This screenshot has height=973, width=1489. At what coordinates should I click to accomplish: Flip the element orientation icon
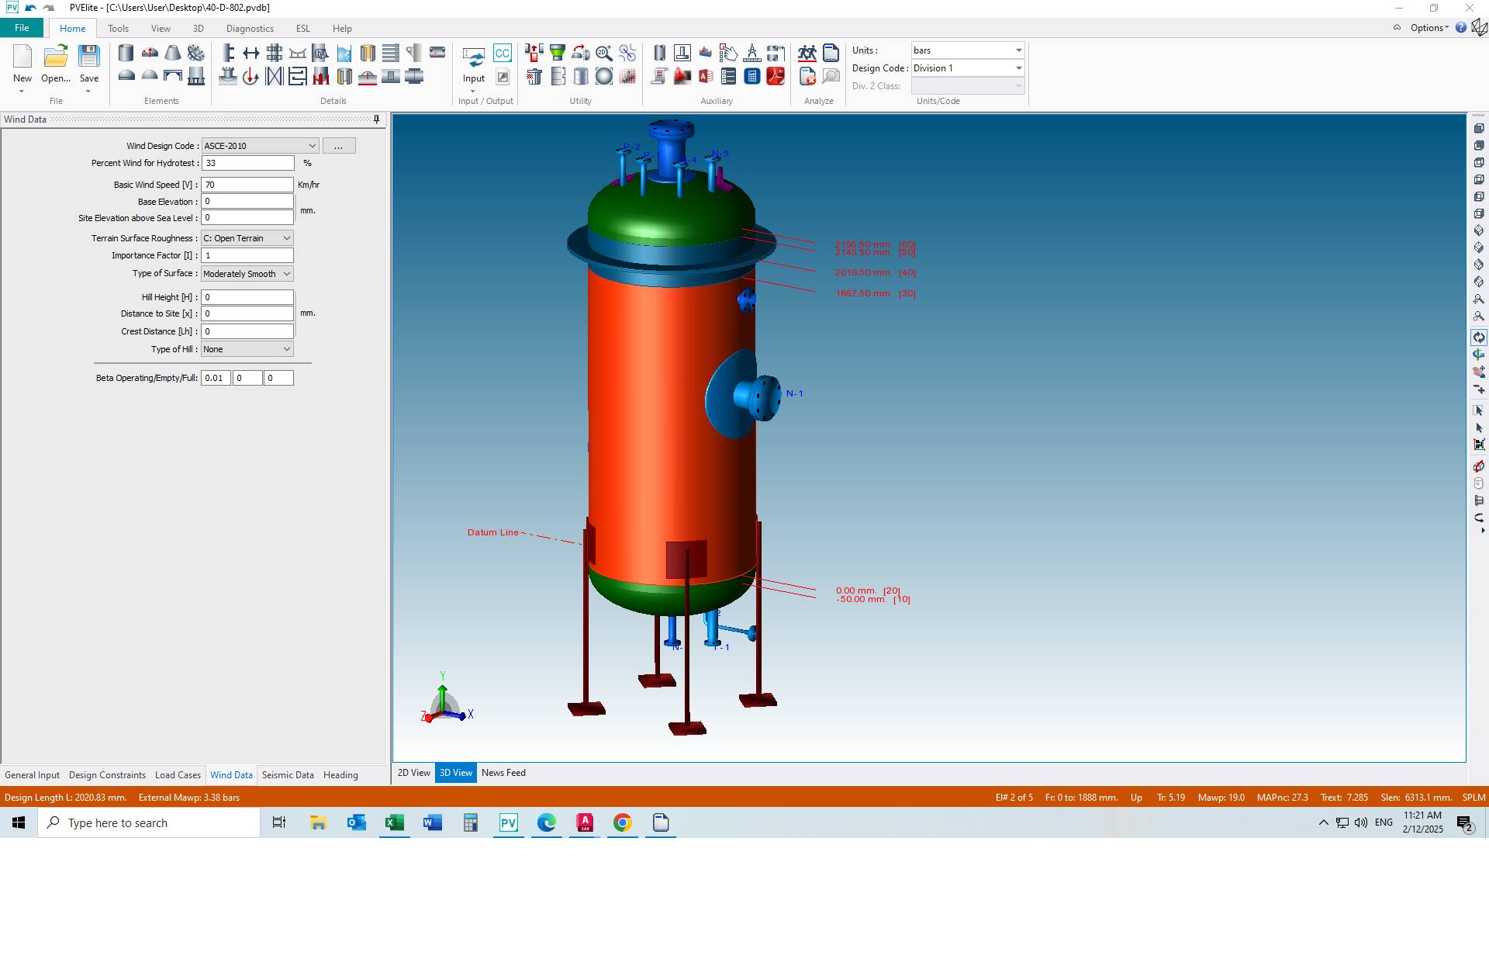click(x=580, y=53)
